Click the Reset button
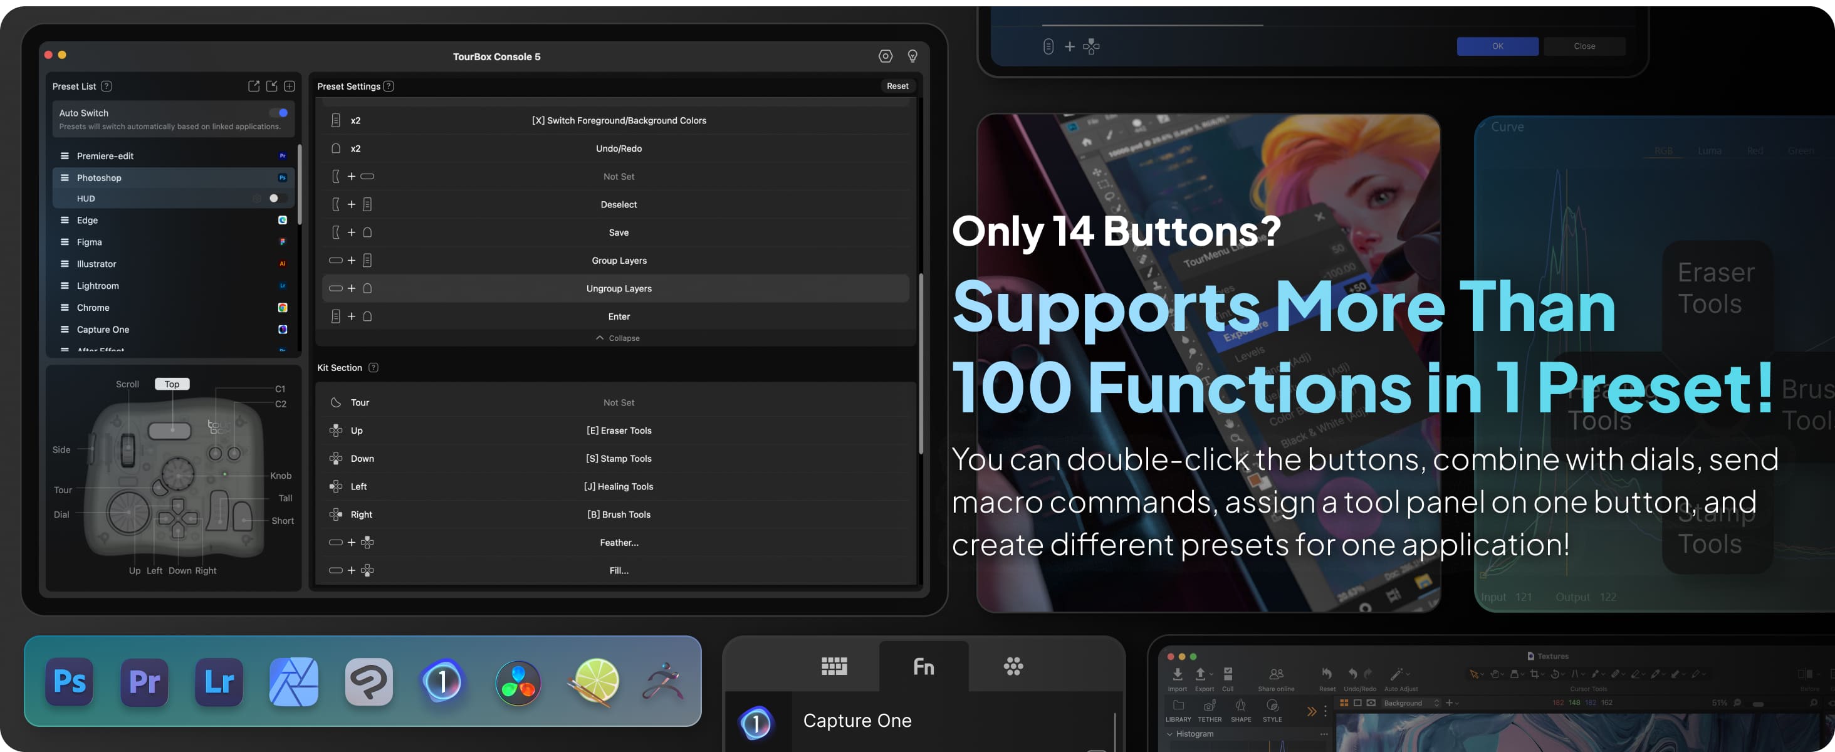 point(897,86)
